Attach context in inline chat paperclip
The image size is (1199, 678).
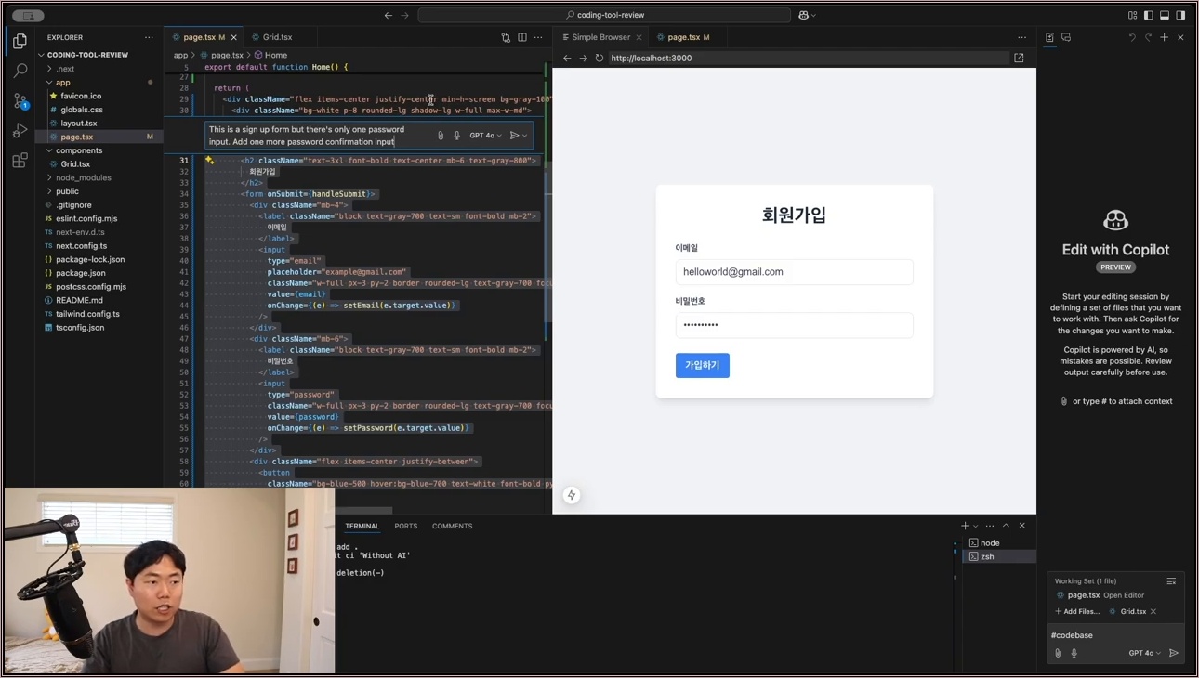coord(441,136)
